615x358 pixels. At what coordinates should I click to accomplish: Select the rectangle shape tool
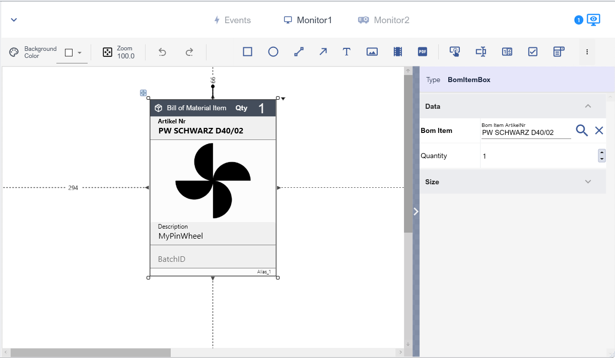point(247,52)
